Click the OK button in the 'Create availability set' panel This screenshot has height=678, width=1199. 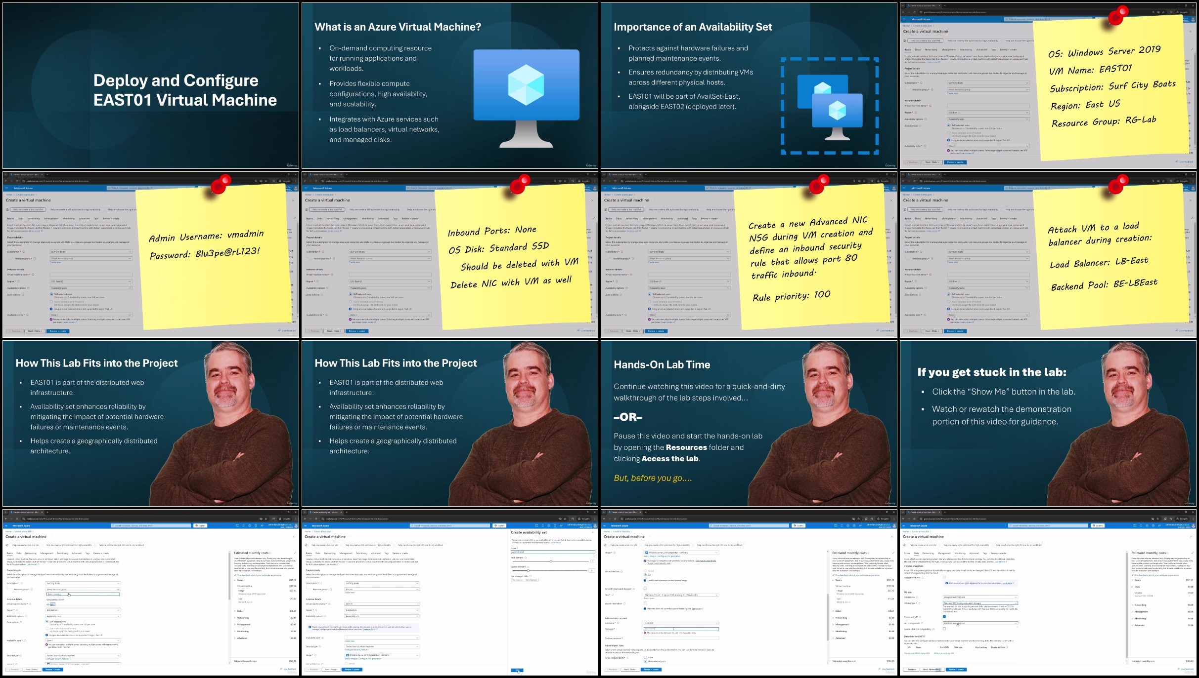point(517,670)
